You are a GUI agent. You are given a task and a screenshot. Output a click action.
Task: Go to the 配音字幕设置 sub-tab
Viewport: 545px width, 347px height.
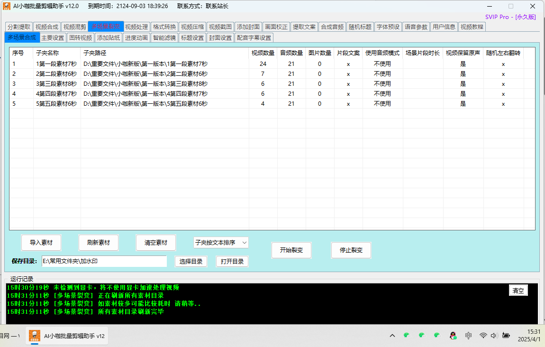click(x=254, y=38)
